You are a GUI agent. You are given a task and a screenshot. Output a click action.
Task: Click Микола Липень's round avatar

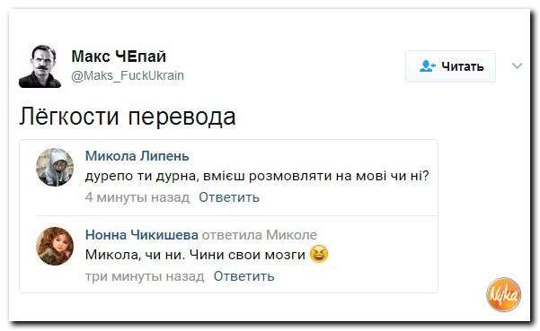55,168
